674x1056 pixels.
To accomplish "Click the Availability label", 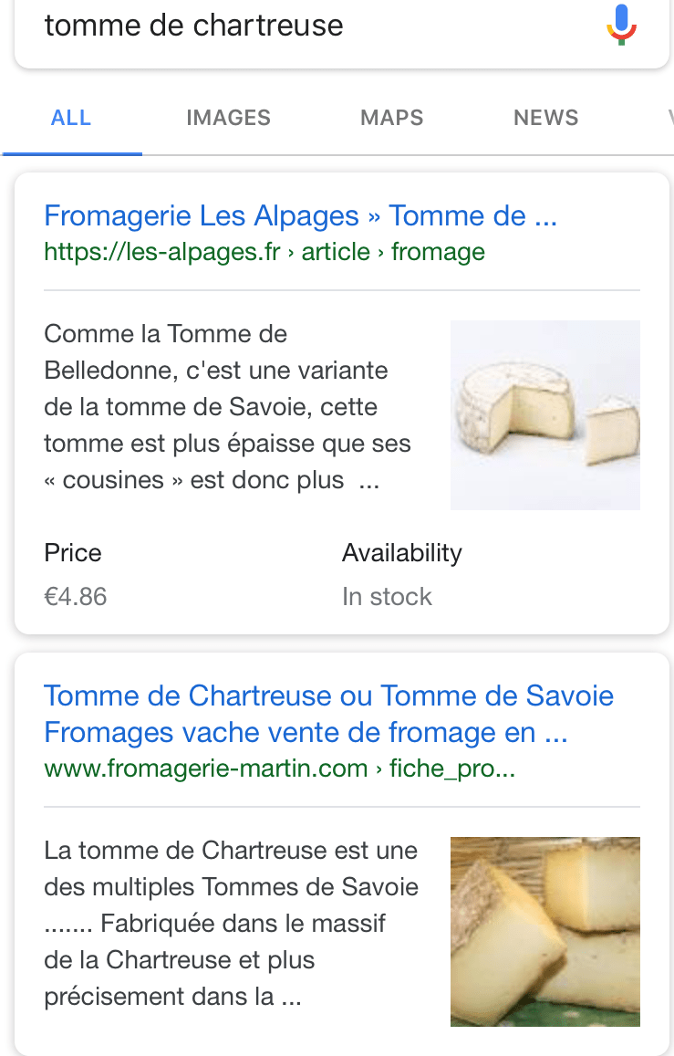I will 401,553.
